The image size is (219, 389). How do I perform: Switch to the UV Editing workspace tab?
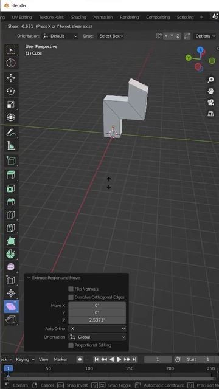(22, 17)
